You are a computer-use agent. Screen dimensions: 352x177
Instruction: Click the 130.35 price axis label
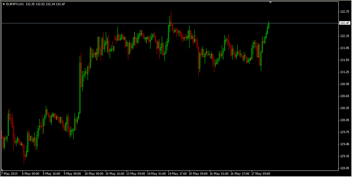tap(345, 108)
